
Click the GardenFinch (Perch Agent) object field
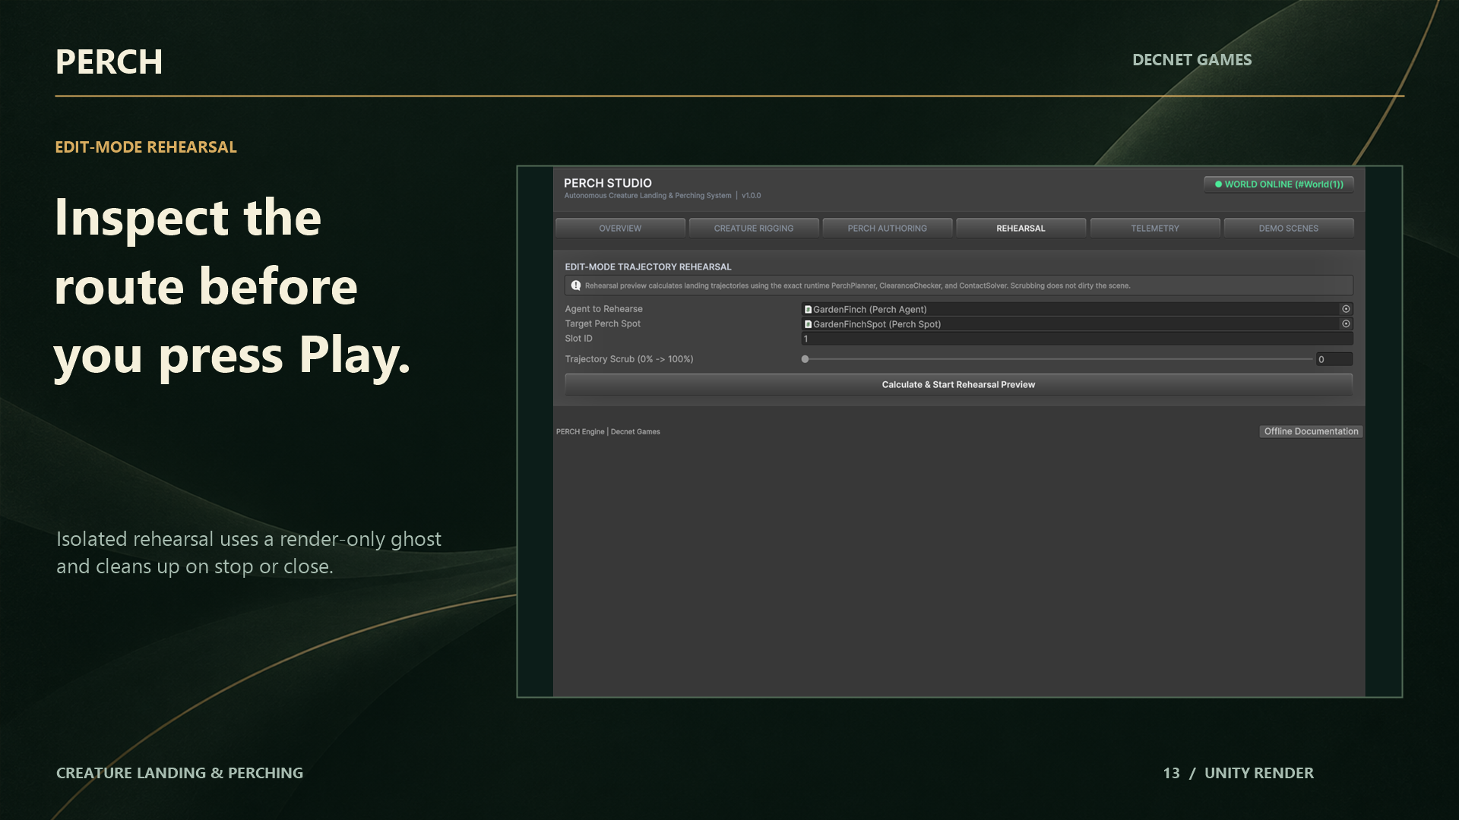coord(1071,309)
